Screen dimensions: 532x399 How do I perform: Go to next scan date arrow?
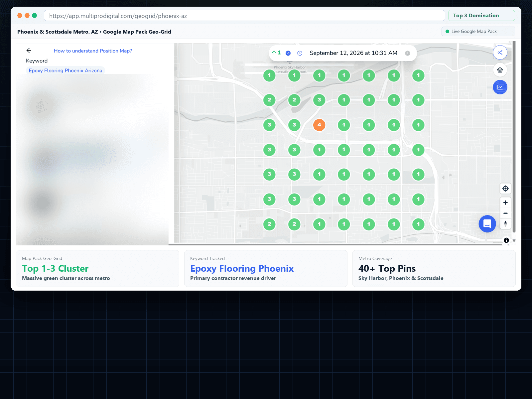pos(407,53)
